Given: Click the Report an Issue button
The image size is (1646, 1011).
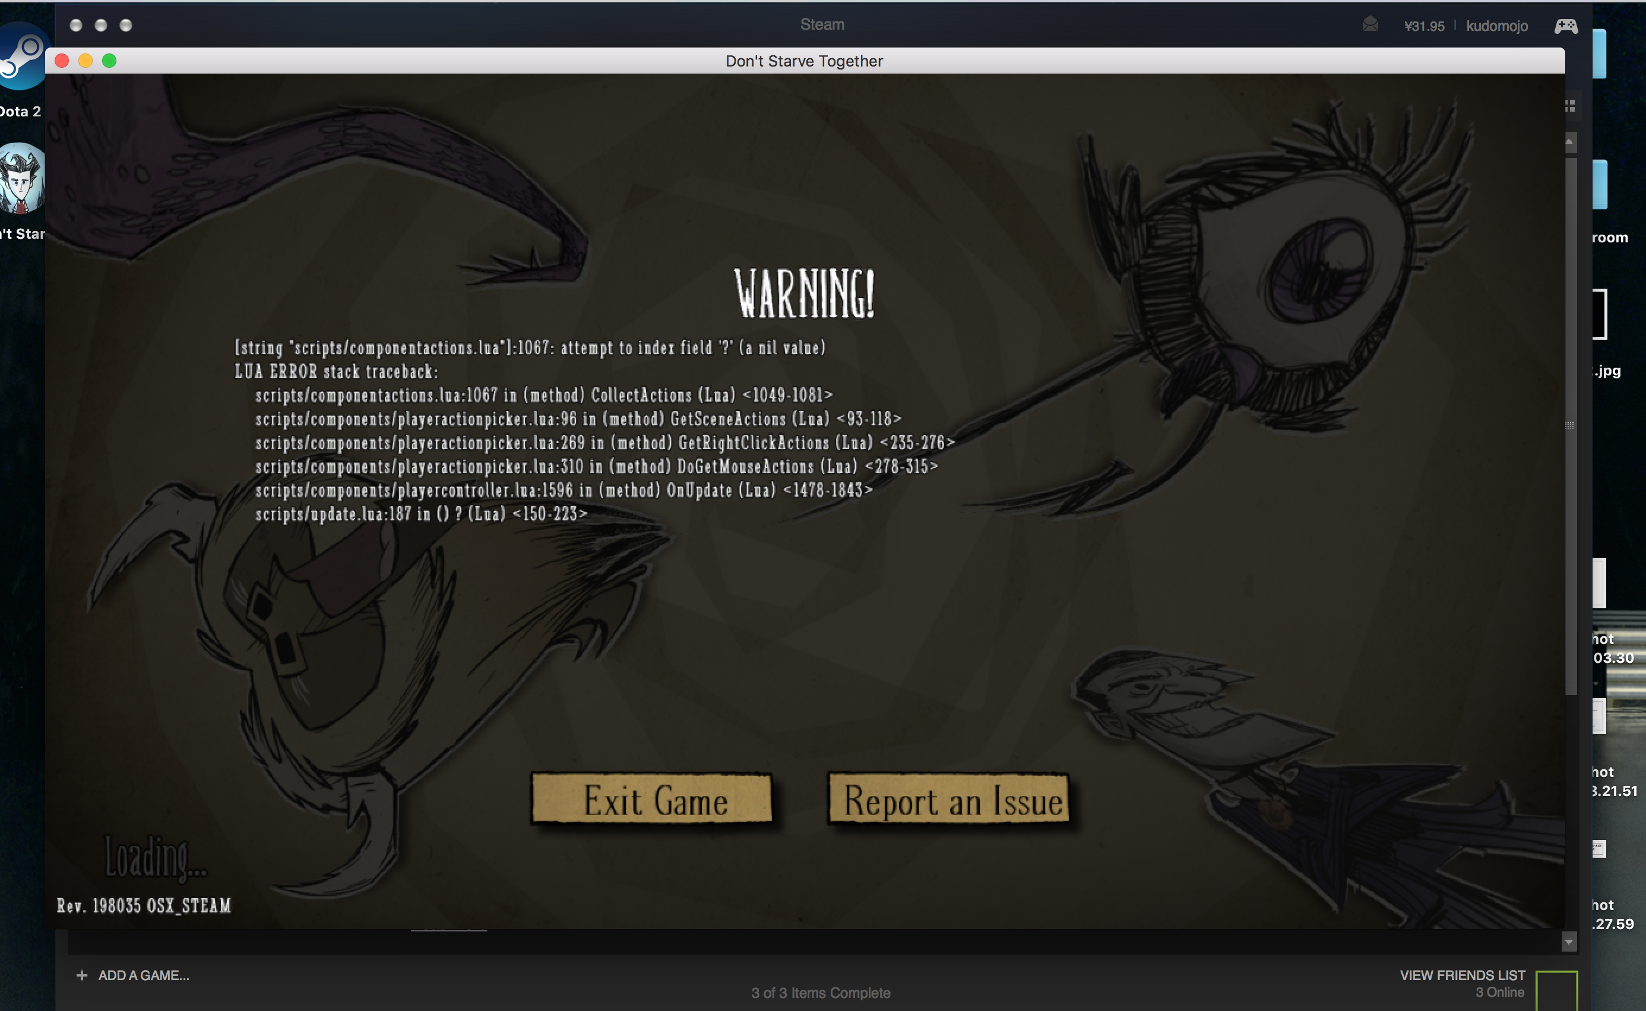Looking at the screenshot, I should [x=949, y=799].
